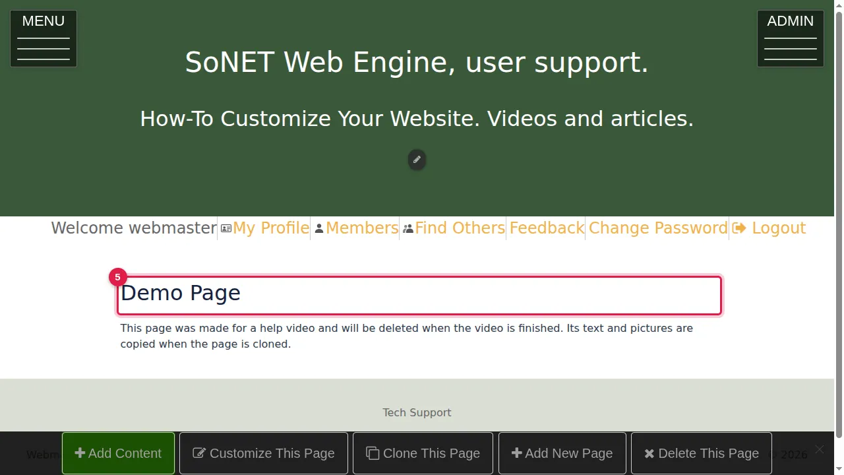The width and height of the screenshot is (844, 475).
Task: Click the demo page description paragraph
Action: click(407, 336)
